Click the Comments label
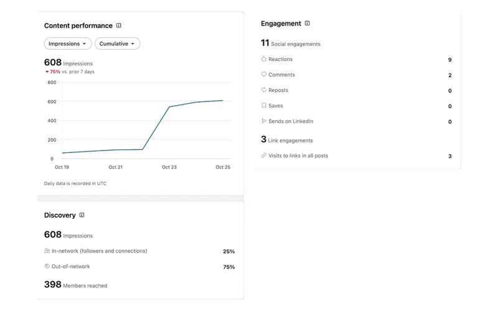This screenshot has height=311, width=498. coord(282,75)
